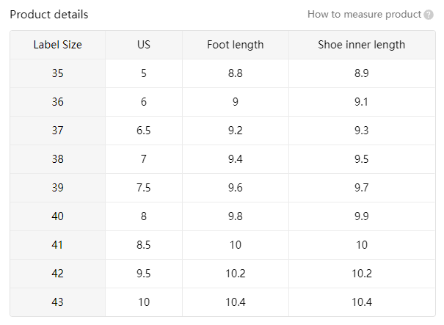
Task: Select the Label Size column header
Action: (58, 45)
